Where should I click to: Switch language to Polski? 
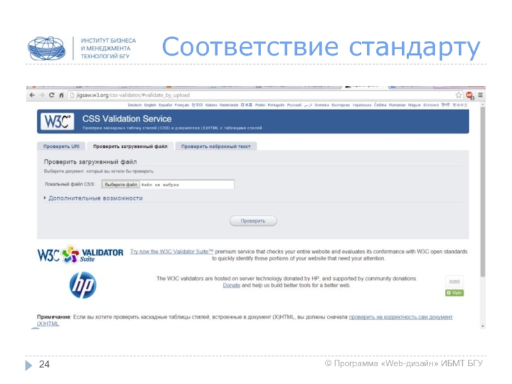(260, 105)
